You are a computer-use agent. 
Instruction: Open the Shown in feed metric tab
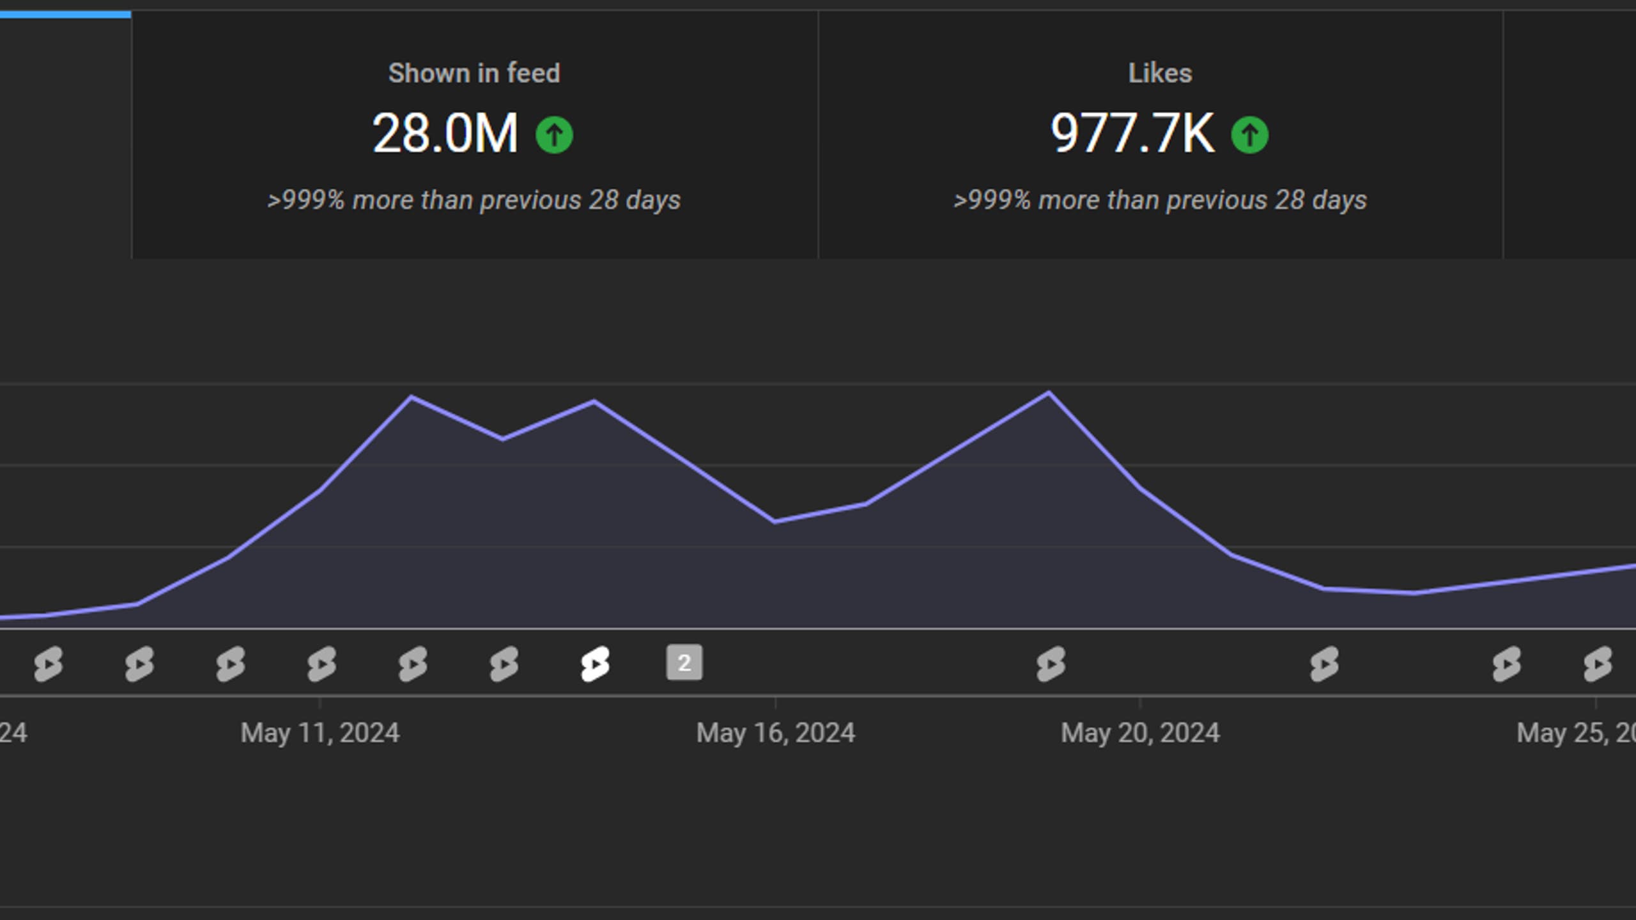(474, 135)
